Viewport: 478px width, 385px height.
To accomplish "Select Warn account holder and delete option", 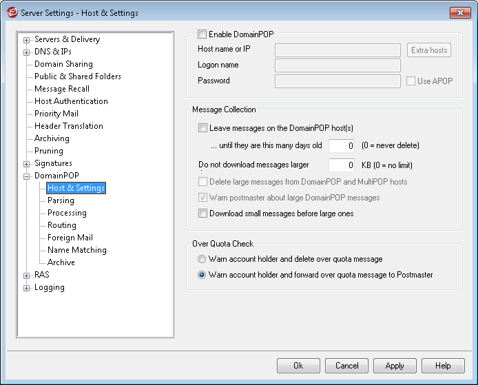I will tap(202, 259).
